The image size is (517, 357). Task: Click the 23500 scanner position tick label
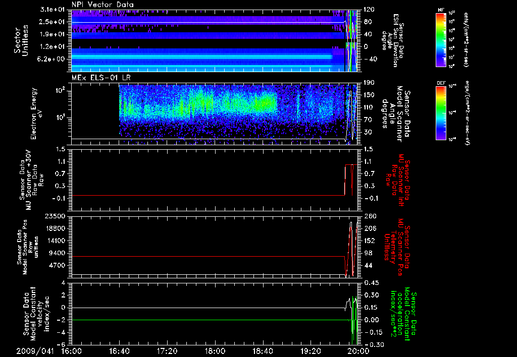point(55,216)
